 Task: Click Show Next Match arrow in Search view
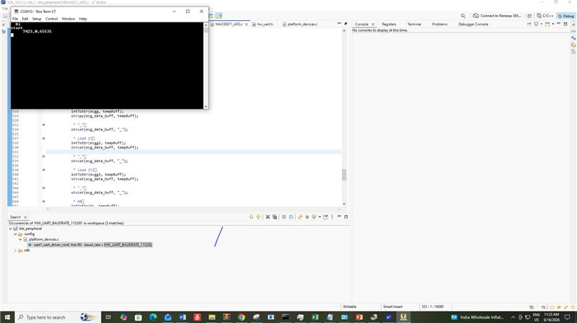tap(251, 217)
